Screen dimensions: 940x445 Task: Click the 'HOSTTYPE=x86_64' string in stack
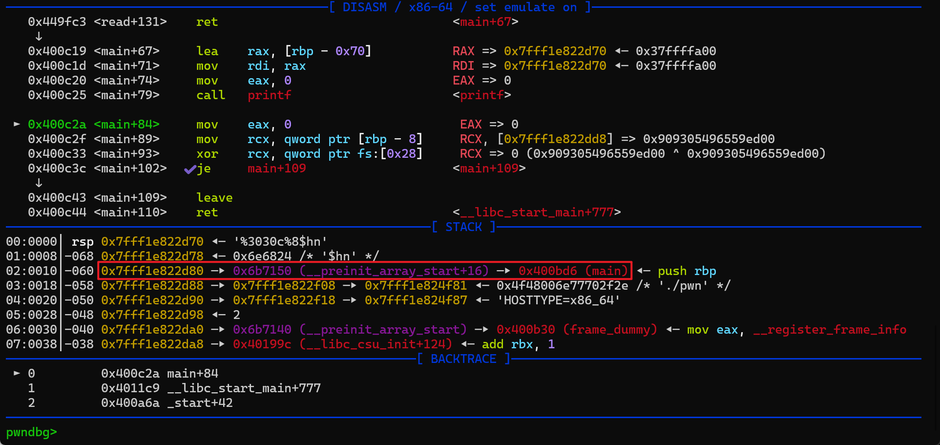pos(558,300)
